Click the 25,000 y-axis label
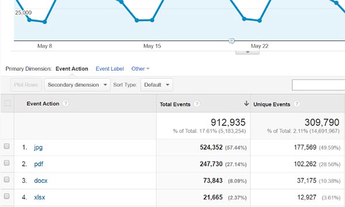The image size is (345, 207). (24, 13)
